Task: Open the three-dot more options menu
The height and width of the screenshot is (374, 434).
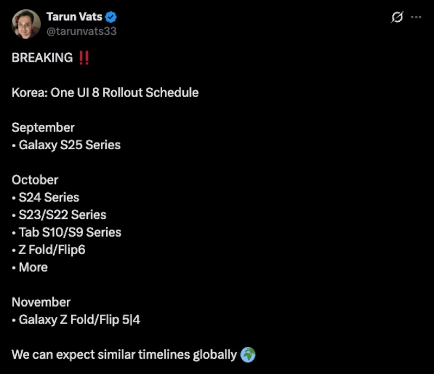Action: 416,17
